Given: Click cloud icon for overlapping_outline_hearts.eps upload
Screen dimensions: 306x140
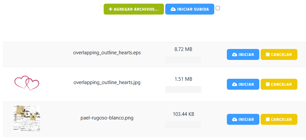Looking at the screenshot, I should click(x=234, y=55).
